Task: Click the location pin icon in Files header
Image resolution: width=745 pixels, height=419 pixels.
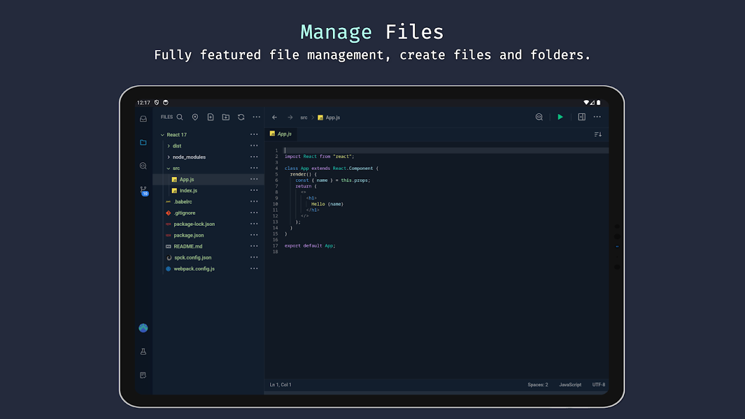Action: click(x=195, y=117)
